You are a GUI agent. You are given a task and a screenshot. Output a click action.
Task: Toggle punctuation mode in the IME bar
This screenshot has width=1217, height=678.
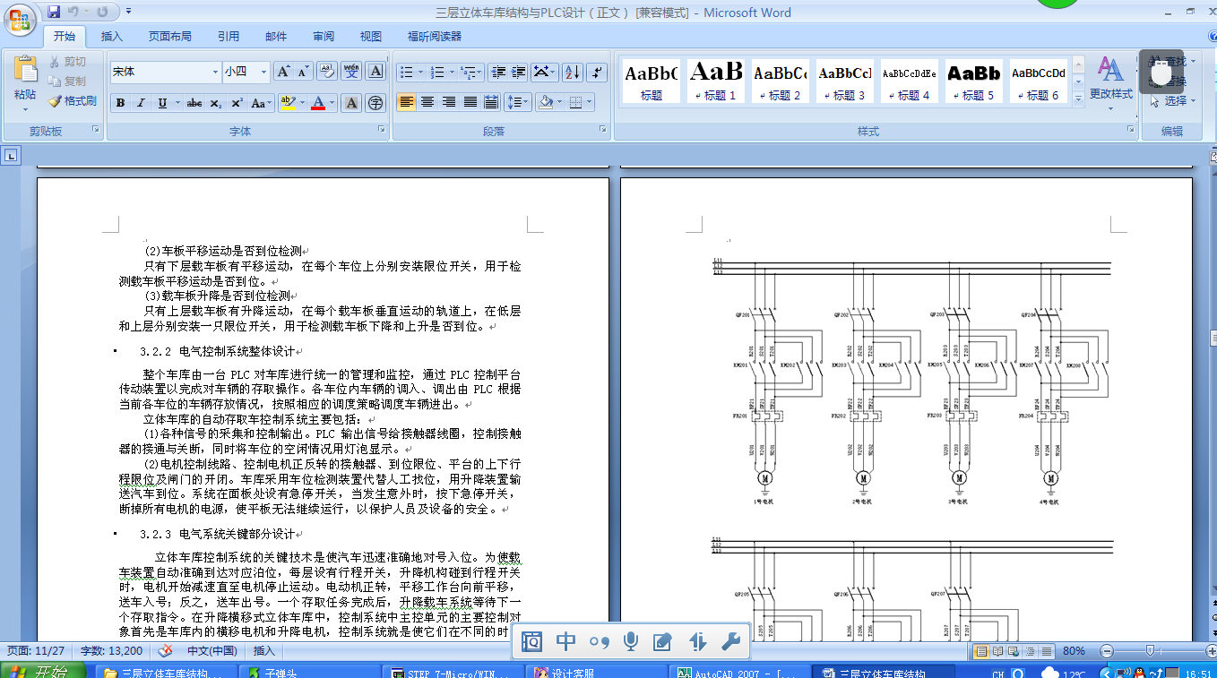click(x=599, y=641)
